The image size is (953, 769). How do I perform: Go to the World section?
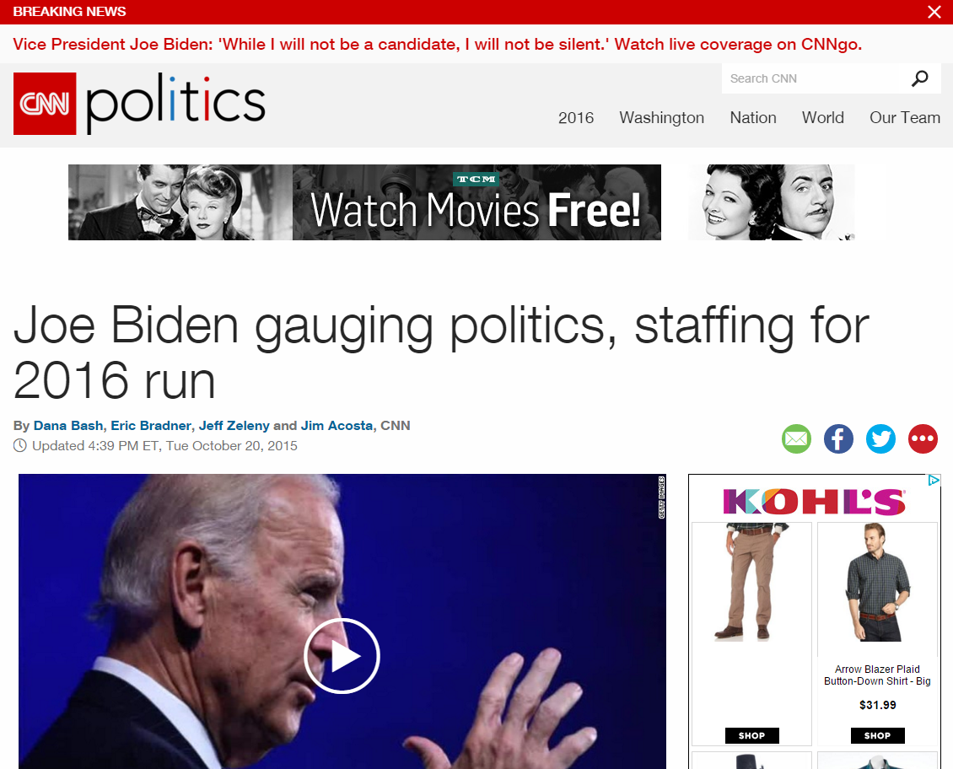pyautogui.click(x=823, y=118)
